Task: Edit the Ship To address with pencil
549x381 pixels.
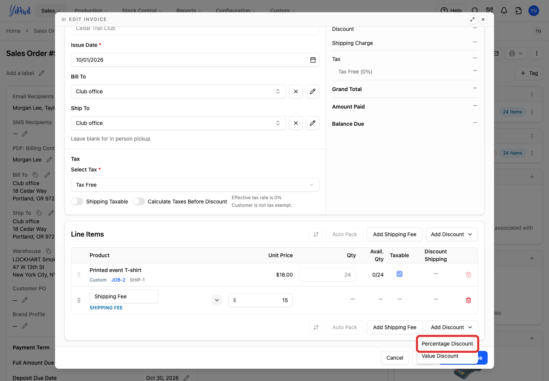Action: [x=313, y=123]
